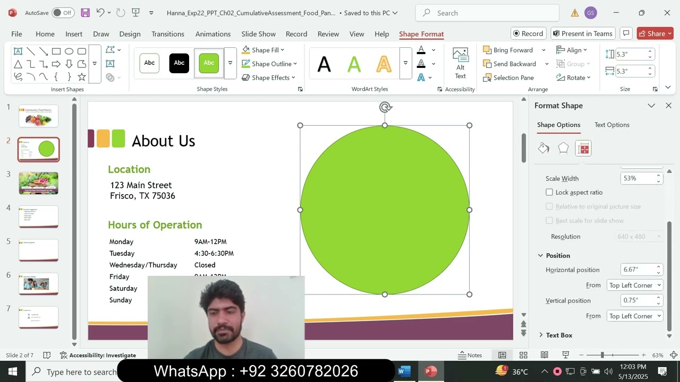Start Slide Show from the status bar
The width and height of the screenshot is (680, 382).
click(x=566, y=355)
